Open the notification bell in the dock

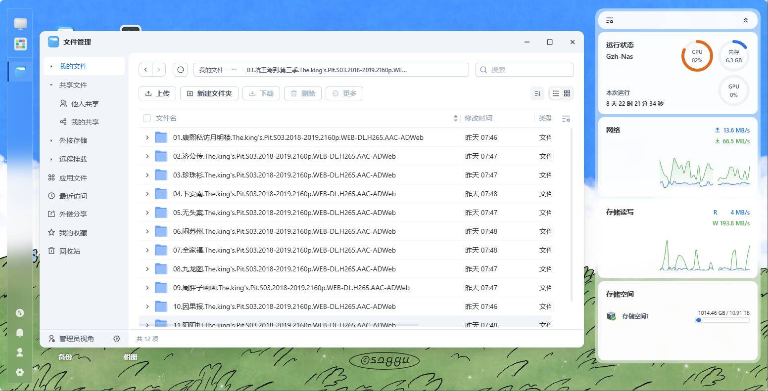(x=20, y=333)
